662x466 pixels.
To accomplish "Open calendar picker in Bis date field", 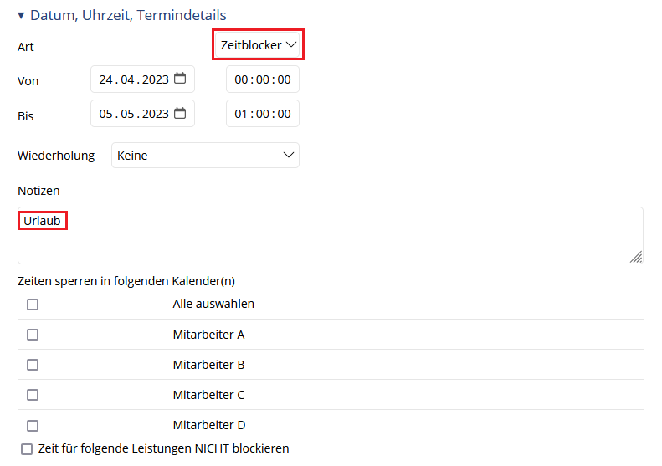I will tap(180, 113).
